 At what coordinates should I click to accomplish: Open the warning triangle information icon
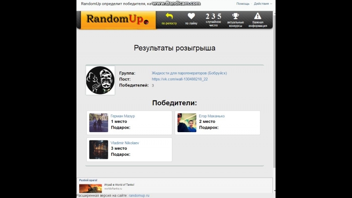(x=258, y=16)
